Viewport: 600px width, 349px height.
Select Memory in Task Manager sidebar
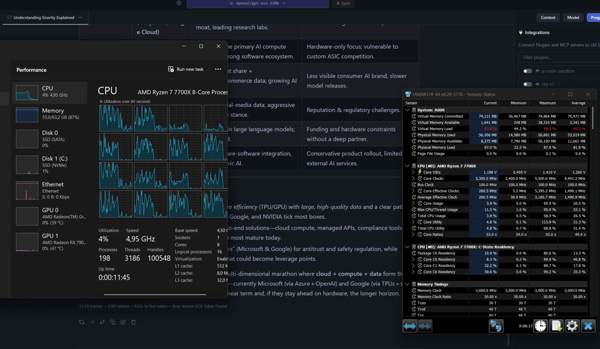[50, 114]
